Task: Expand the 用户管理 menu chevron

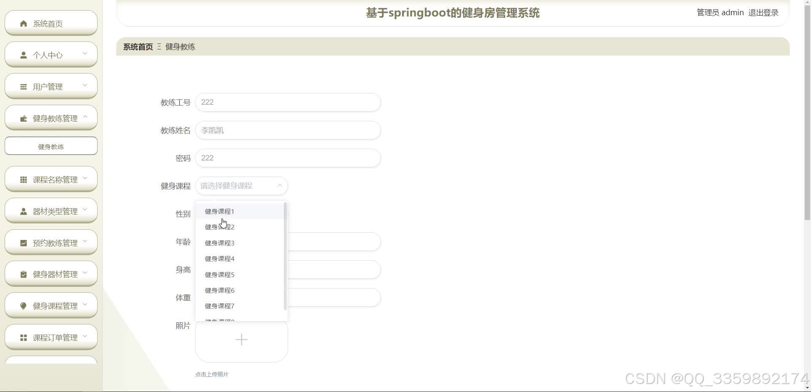Action: click(x=85, y=85)
